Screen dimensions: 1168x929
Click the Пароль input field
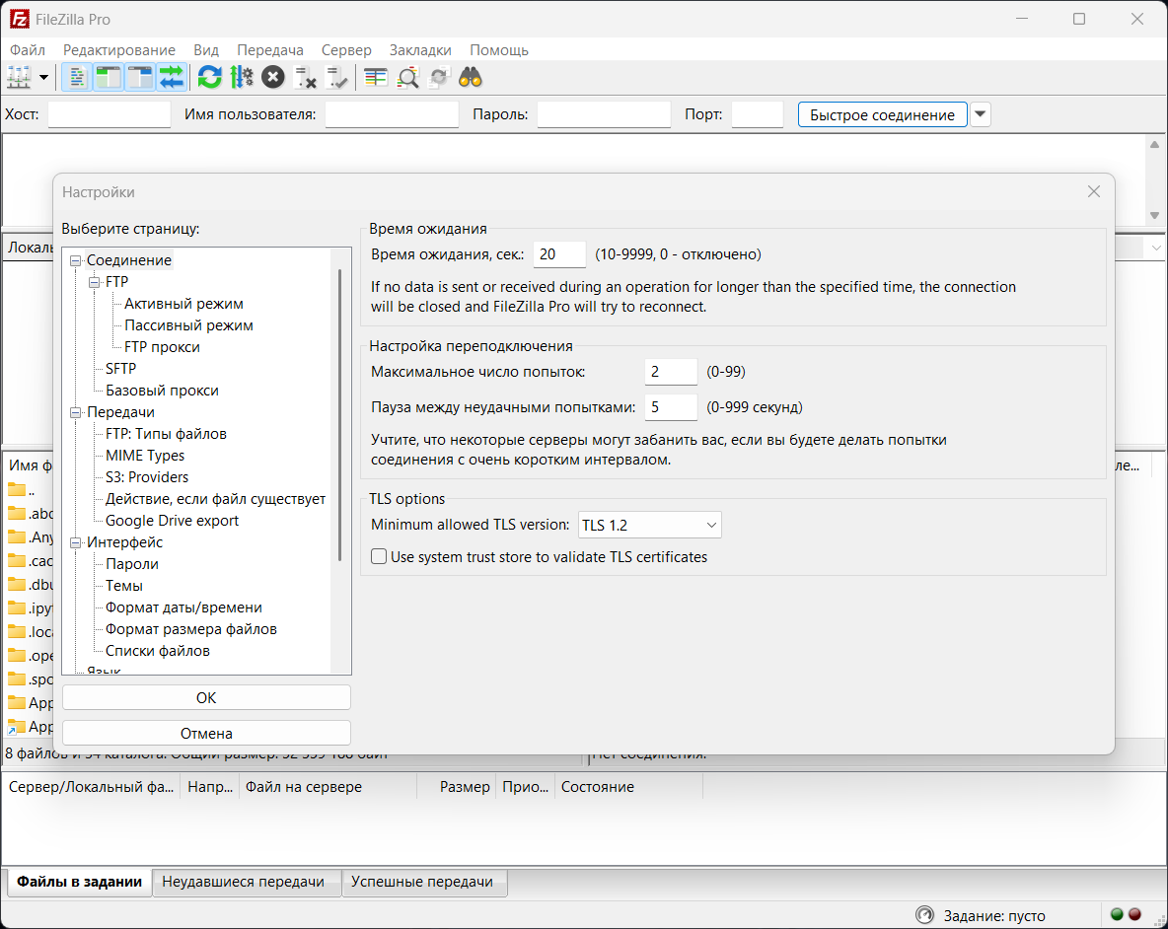click(x=604, y=114)
